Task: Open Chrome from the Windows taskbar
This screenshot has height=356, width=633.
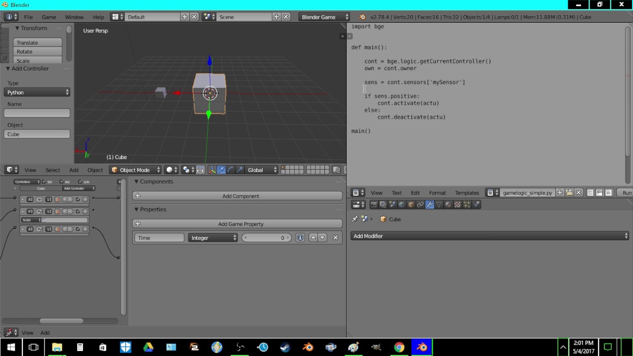Action: coord(399,347)
